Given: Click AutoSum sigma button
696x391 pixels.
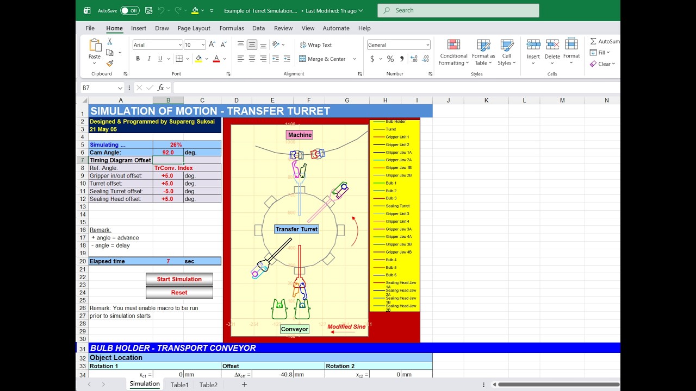Looking at the screenshot, I should pyautogui.click(x=605, y=41).
